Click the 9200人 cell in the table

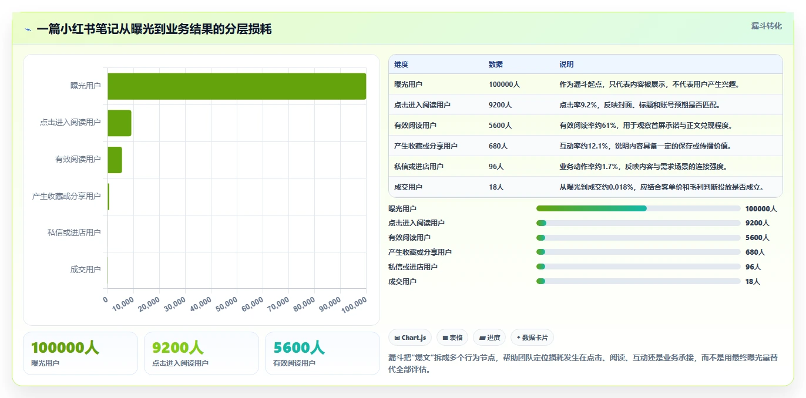[x=500, y=105]
